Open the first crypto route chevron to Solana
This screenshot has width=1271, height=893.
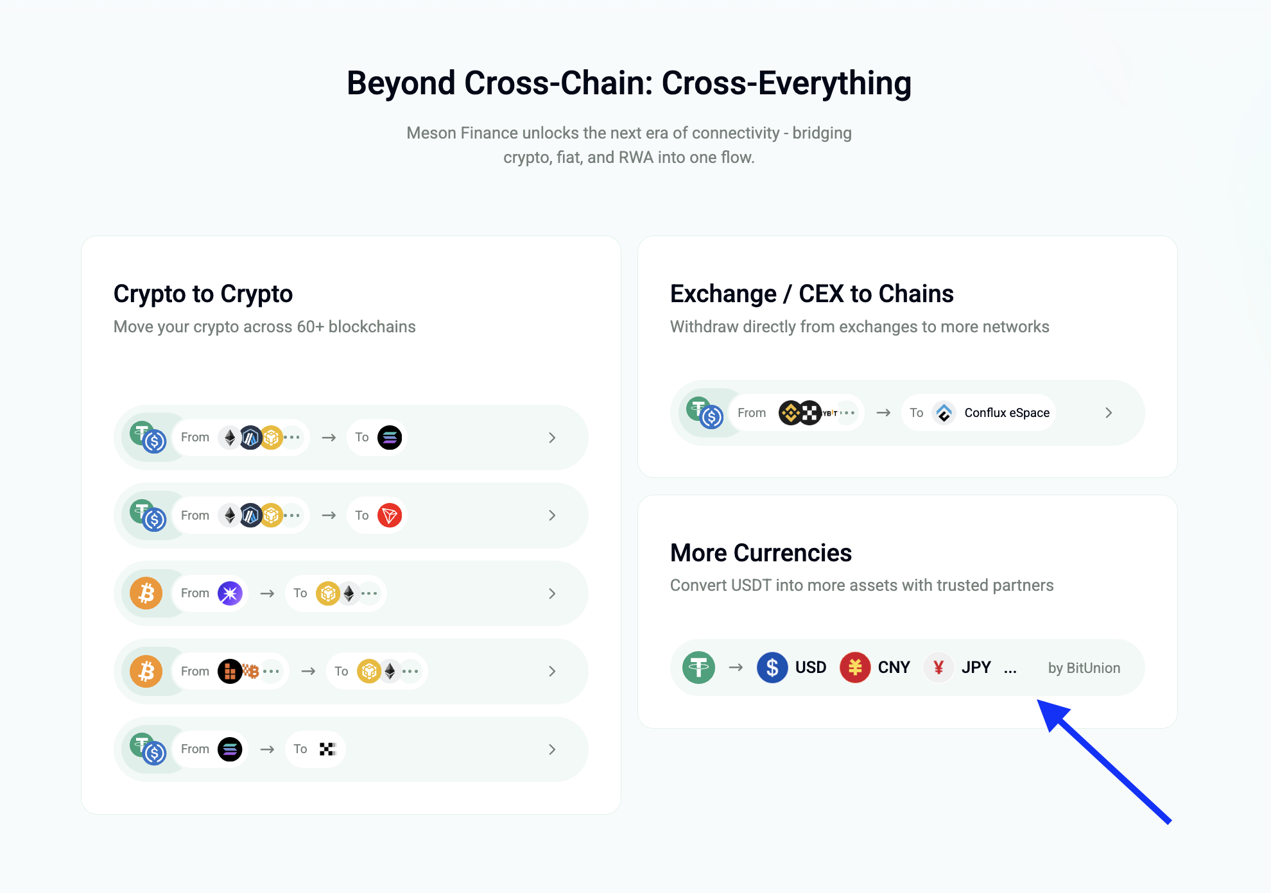click(552, 438)
